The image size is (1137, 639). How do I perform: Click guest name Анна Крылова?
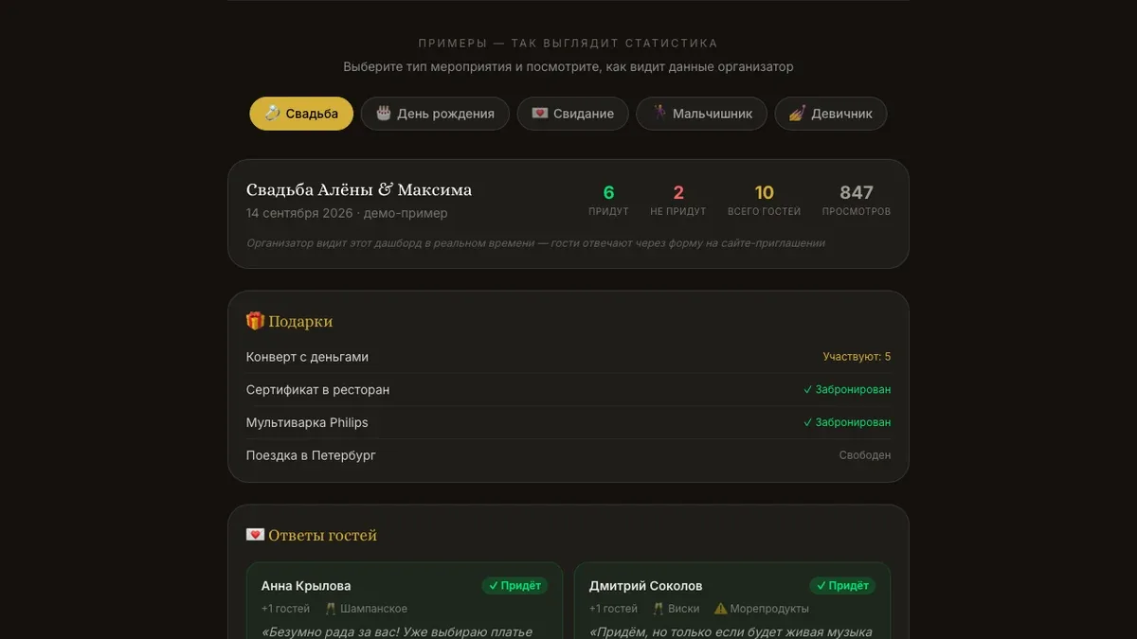point(306,586)
